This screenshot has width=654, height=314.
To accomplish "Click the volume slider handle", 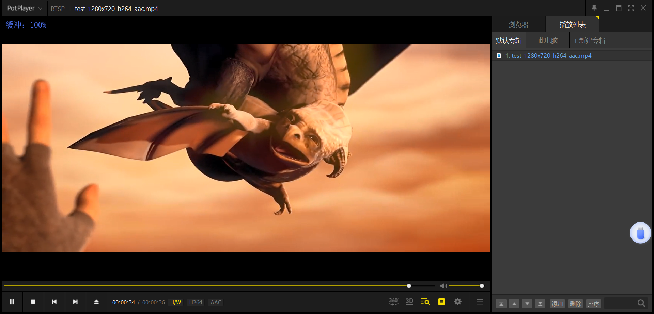I will [x=482, y=286].
